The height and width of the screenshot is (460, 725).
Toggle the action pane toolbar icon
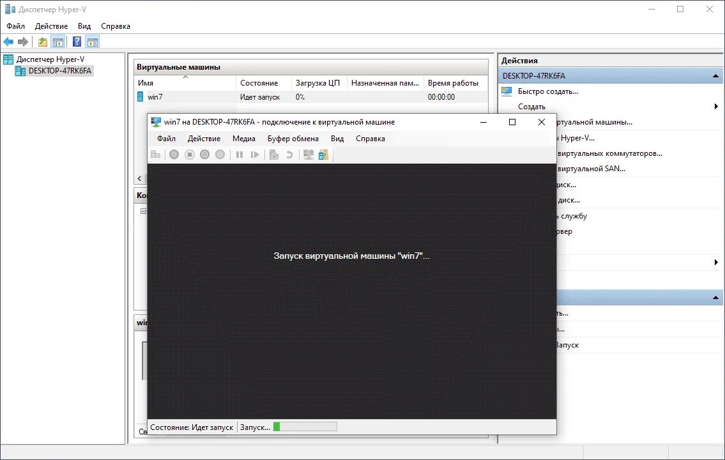(x=93, y=42)
